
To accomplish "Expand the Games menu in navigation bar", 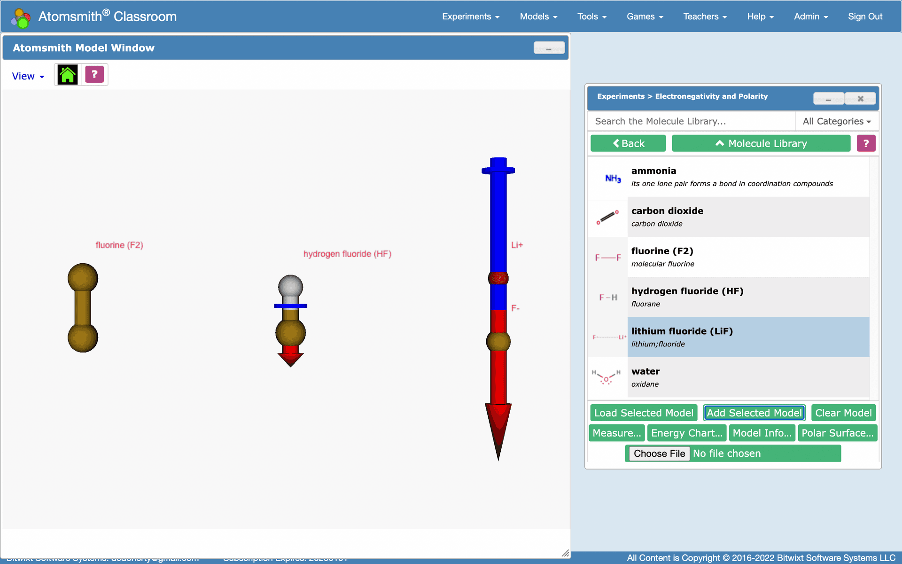I will 644,17.
